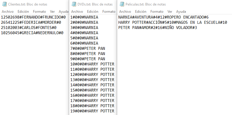Click line 5#0#0#NARNIA in DVDs.txt
This screenshot has width=232, height=115.
point(84,38)
